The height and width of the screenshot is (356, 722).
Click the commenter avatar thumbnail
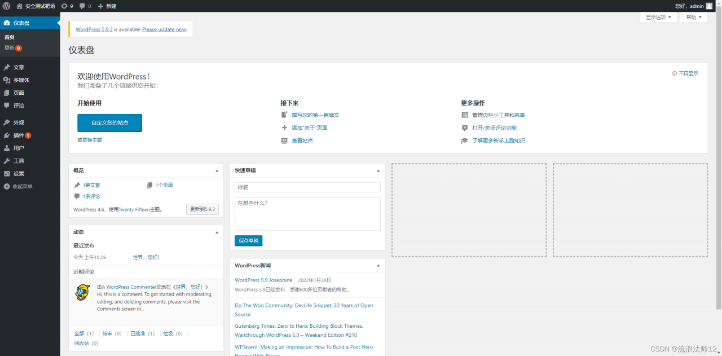[82, 292]
